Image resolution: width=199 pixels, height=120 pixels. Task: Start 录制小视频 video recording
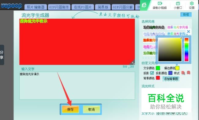160,5
